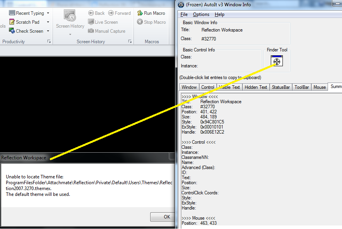
Task: Switch to the Visible Text tab
Action: pyautogui.click(x=229, y=87)
